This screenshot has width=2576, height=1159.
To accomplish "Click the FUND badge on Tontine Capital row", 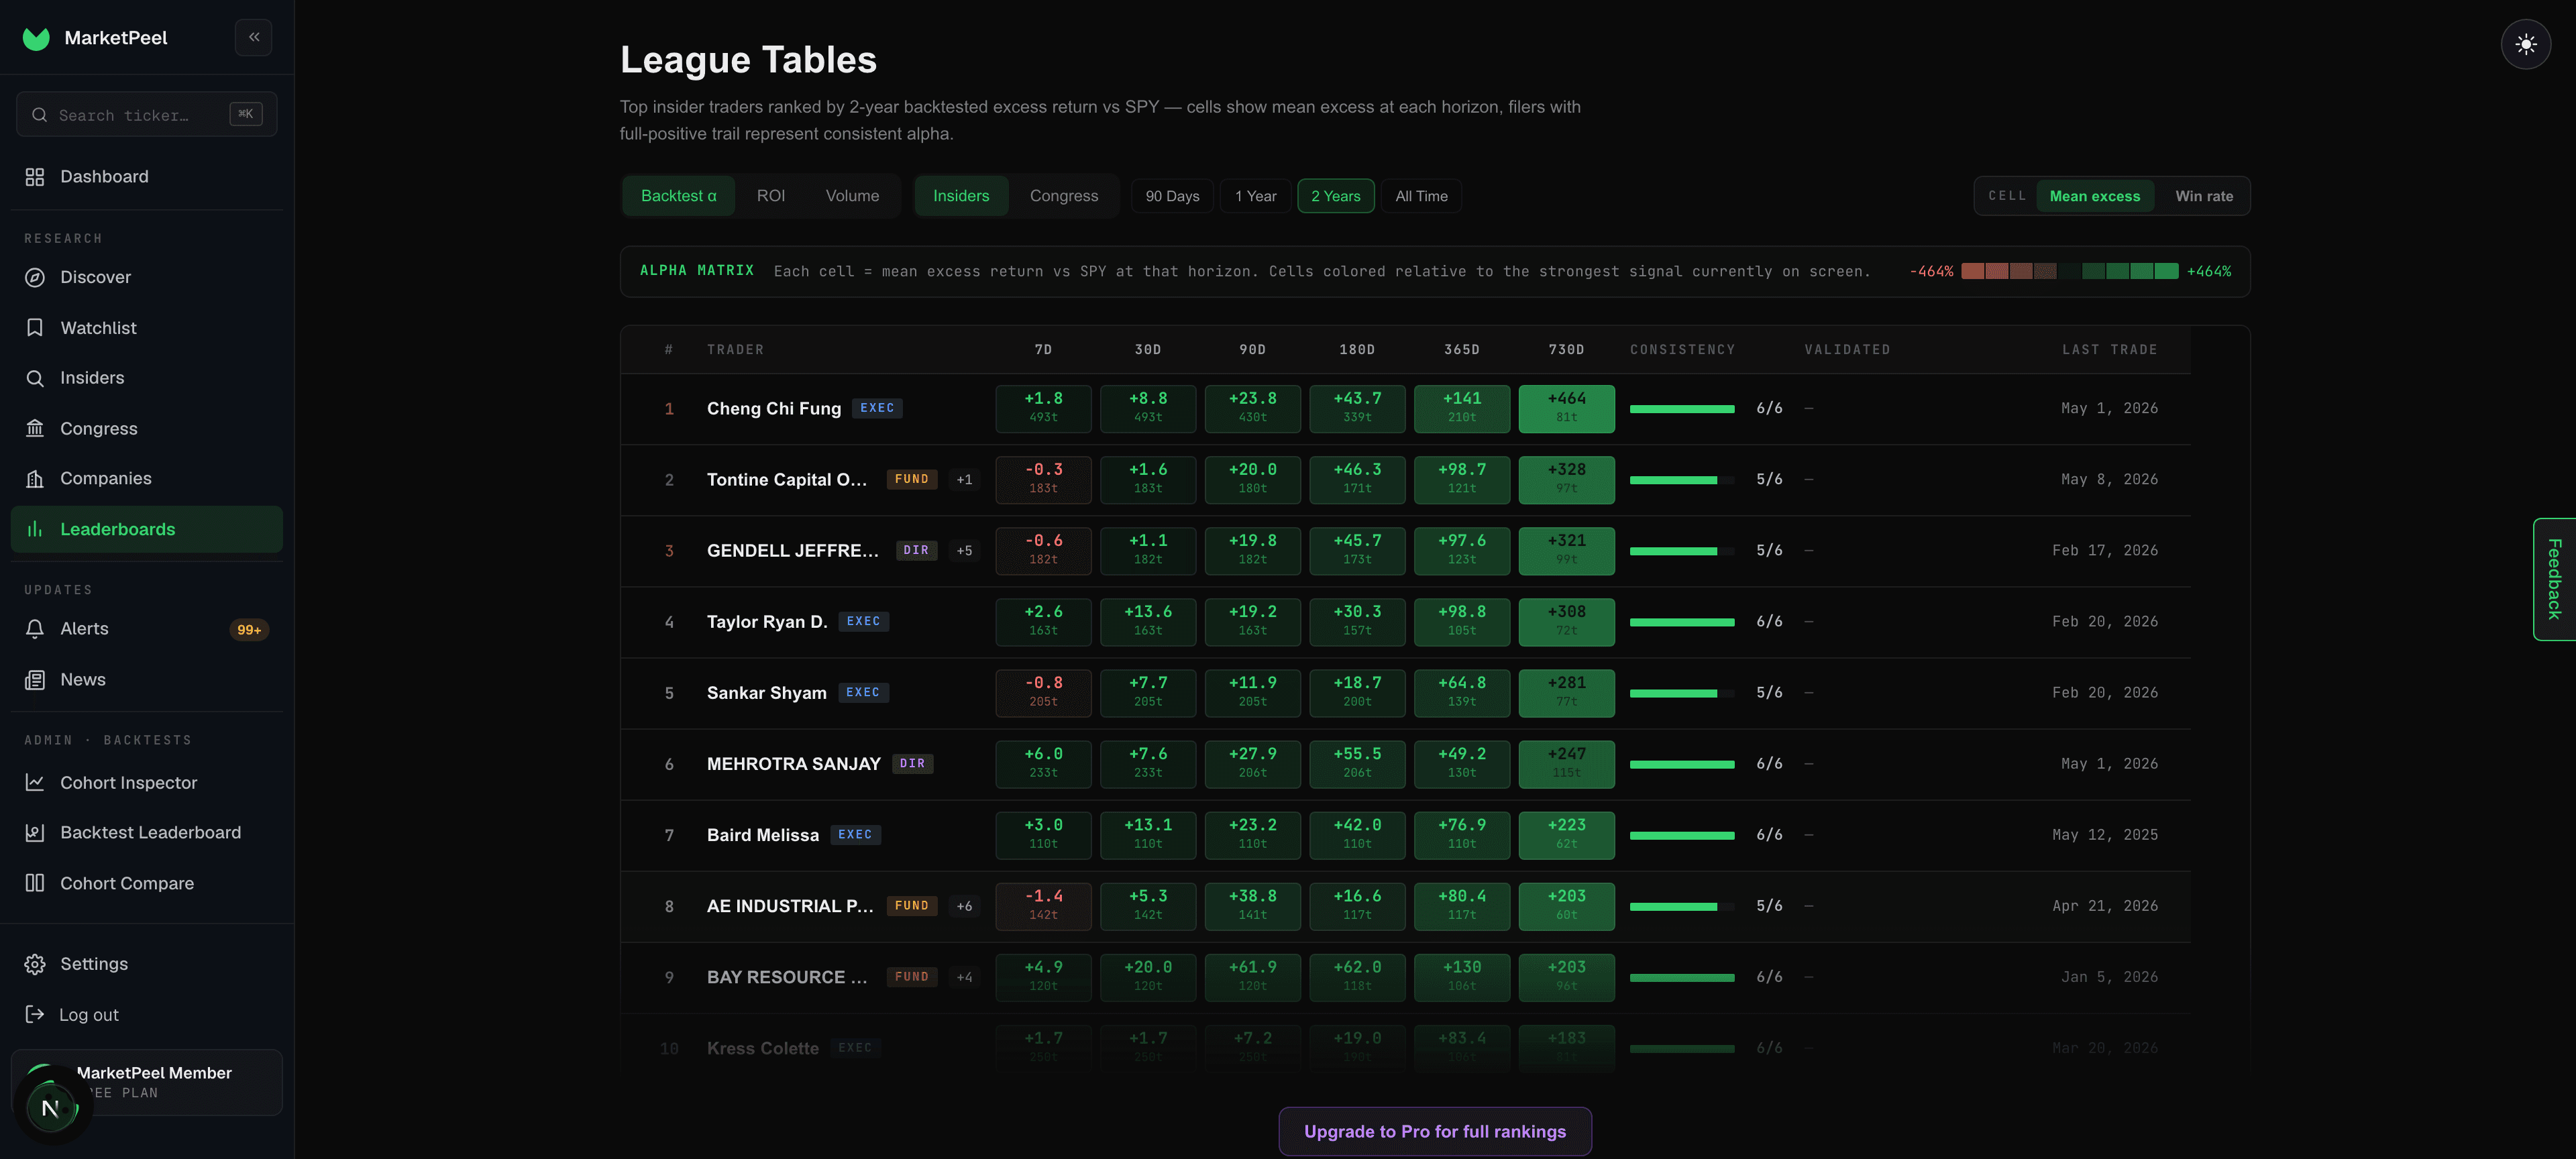I will click(x=912, y=480).
